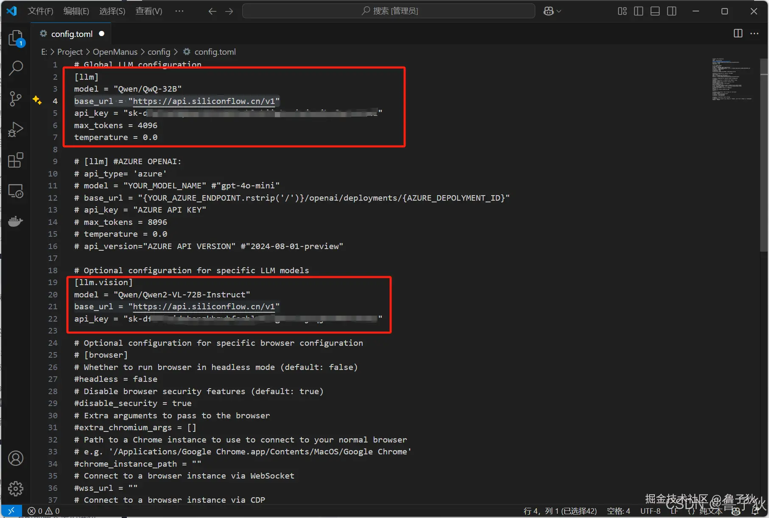This screenshot has width=769, height=518.
Task: Click the Qwen2-VL-72B-Instruct model line
Action: pos(162,295)
